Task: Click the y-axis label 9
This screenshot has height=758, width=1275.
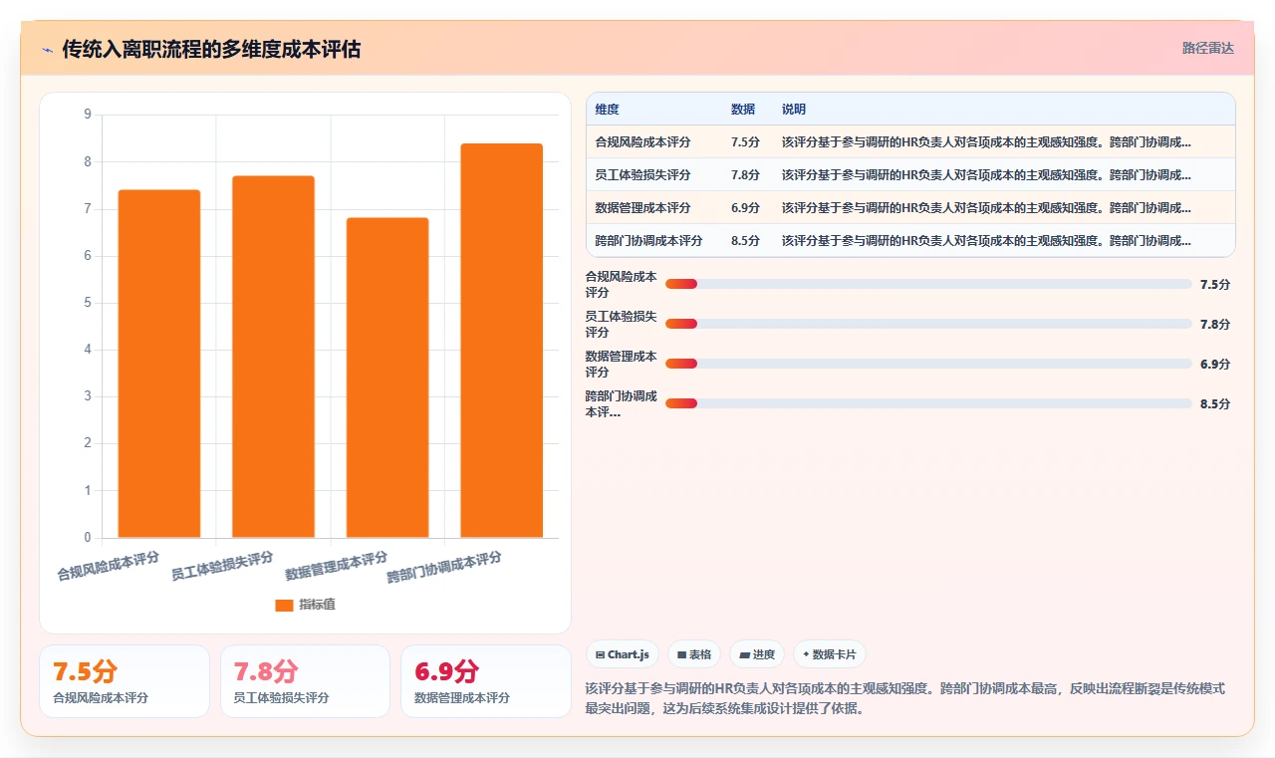Action: point(88,115)
